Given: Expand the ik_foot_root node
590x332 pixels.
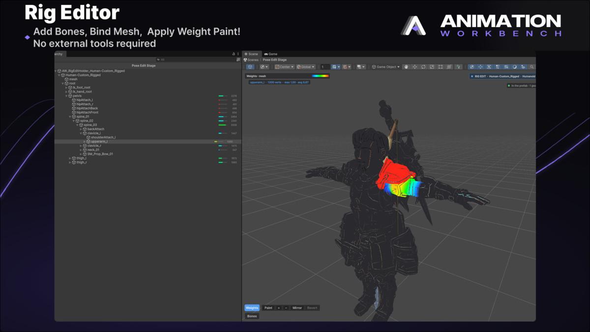Looking at the screenshot, I should (66, 88).
